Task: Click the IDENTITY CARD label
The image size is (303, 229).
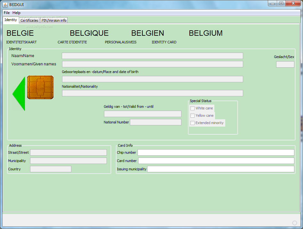Action: point(164,42)
